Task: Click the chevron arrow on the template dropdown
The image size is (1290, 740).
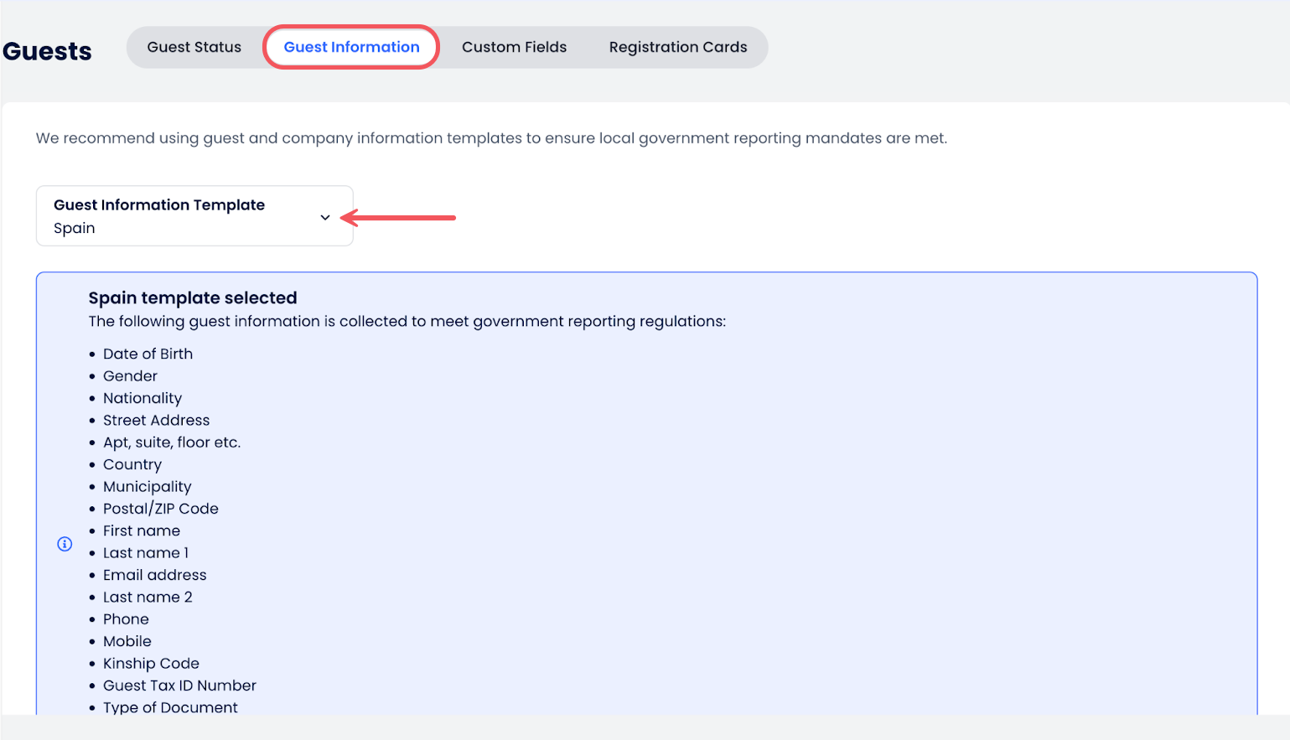Action: click(325, 217)
